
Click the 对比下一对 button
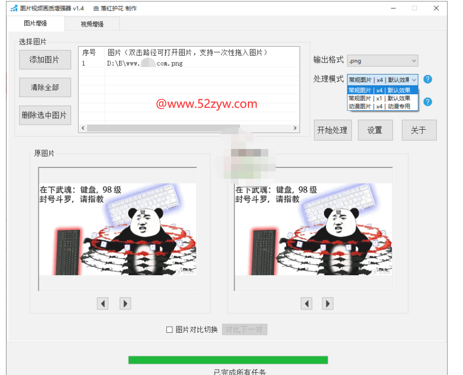click(244, 329)
